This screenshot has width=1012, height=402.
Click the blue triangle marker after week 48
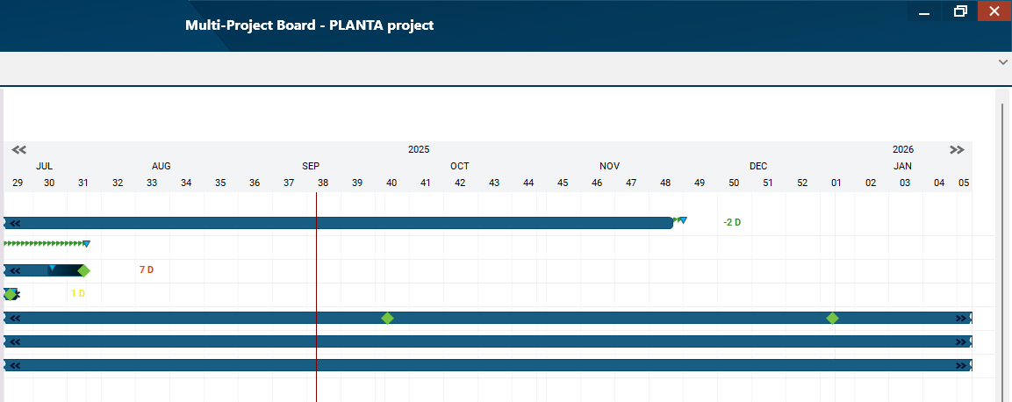coord(683,220)
